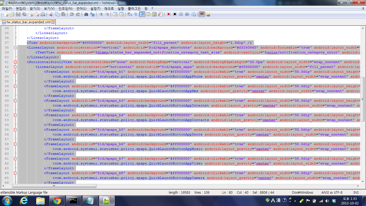Toggle the Word Wrap toolbar button
Image resolution: width=366 pixels, height=206 pixels.
click(129, 14)
